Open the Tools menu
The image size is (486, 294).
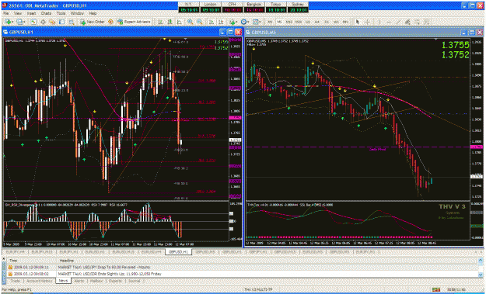click(61, 14)
